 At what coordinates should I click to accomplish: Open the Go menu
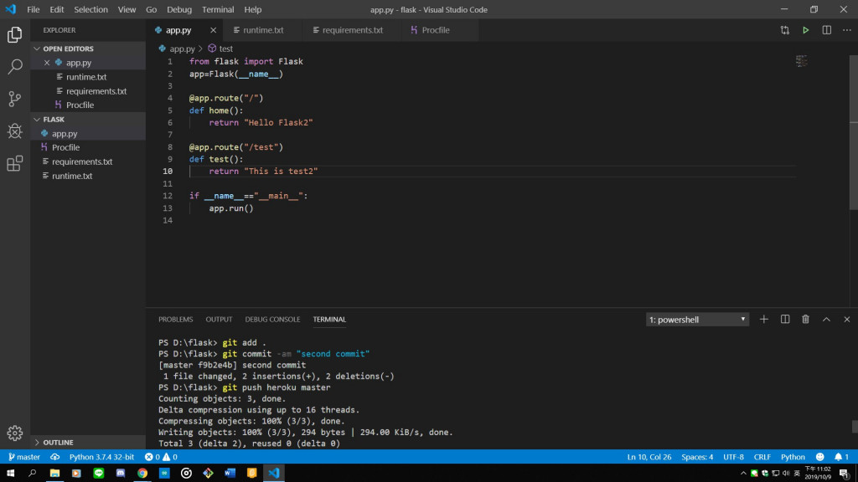[151, 9]
